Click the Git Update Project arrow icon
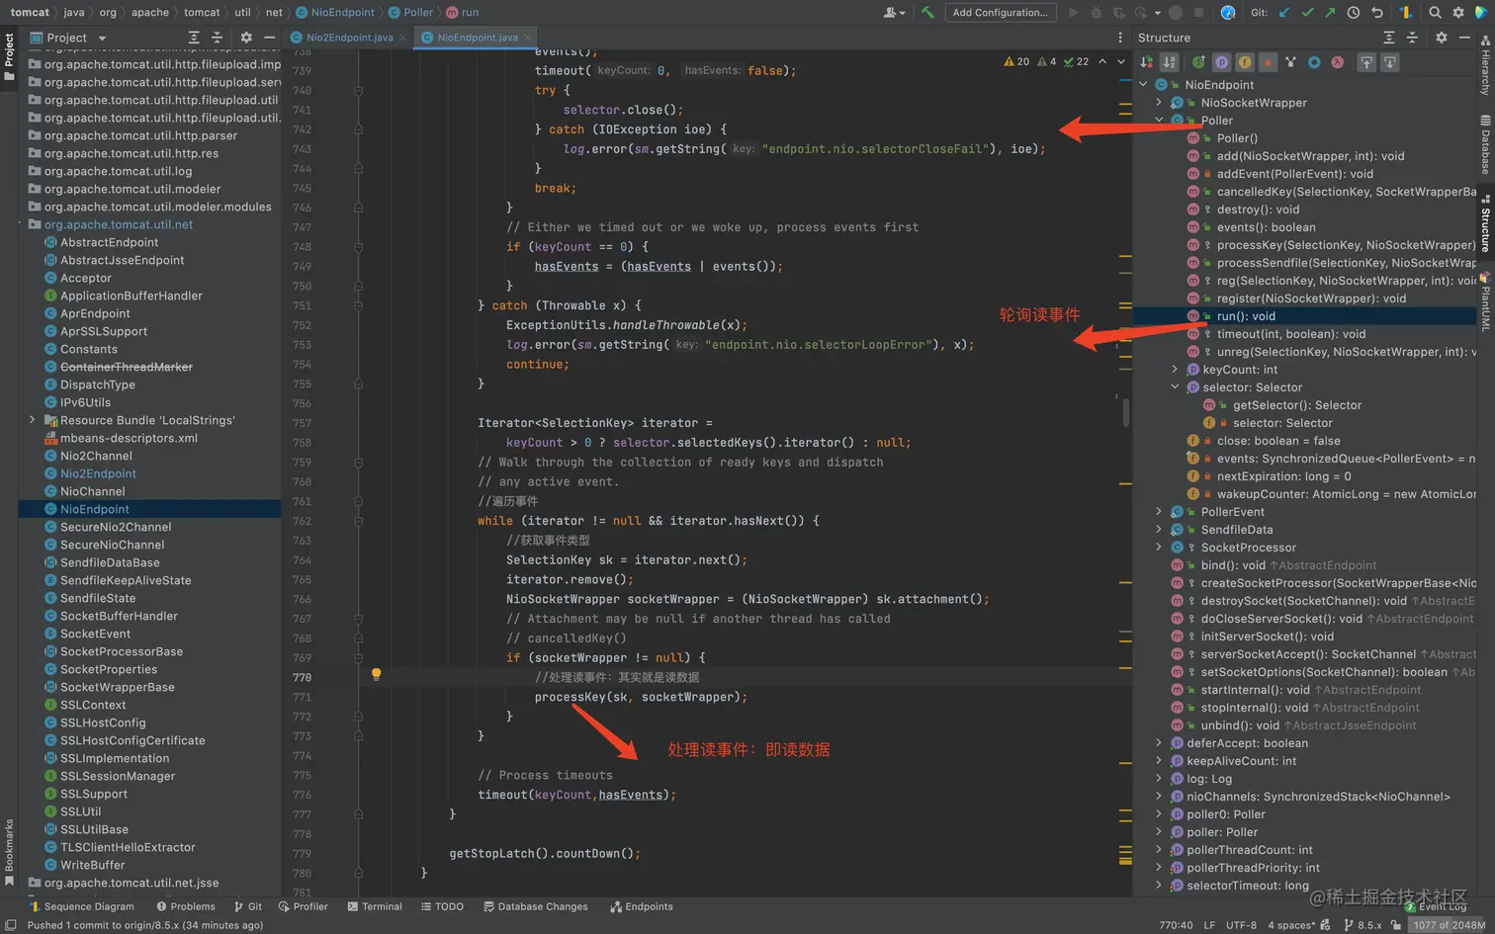This screenshot has width=1495, height=934. [x=1283, y=13]
